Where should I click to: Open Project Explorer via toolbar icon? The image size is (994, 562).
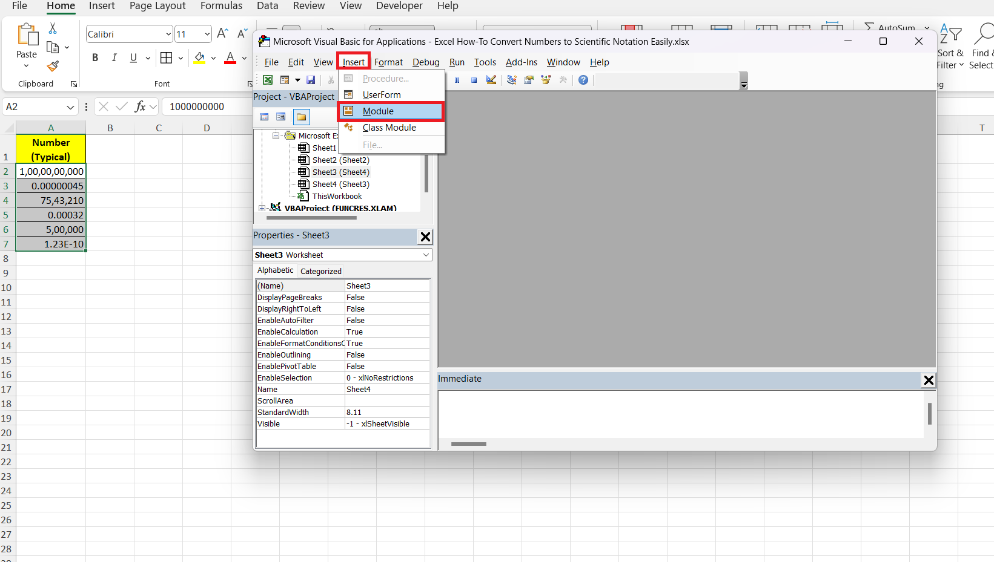(x=512, y=80)
